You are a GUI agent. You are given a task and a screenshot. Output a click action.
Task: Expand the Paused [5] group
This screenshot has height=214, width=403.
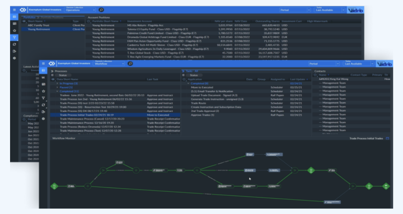[x=58, y=87]
